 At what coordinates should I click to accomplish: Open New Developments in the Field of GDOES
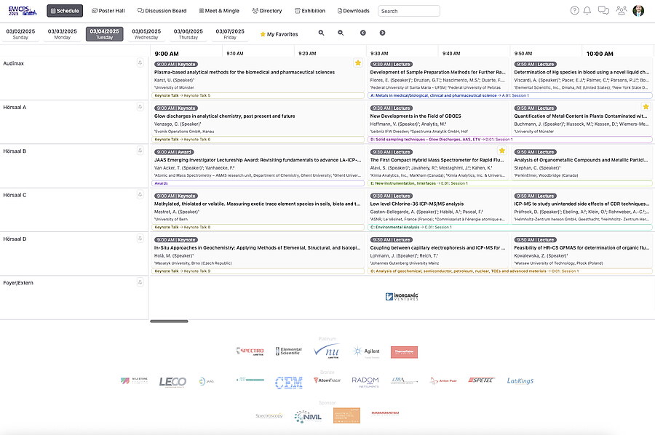point(438,119)
